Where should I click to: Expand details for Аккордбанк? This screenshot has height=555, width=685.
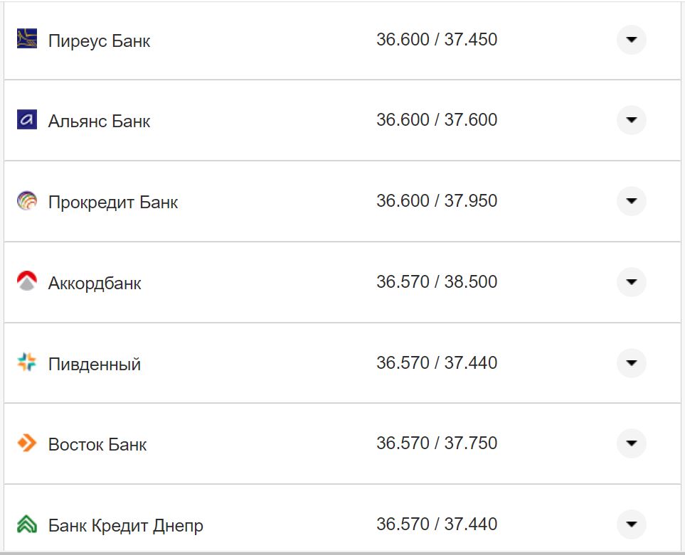pos(631,281)
